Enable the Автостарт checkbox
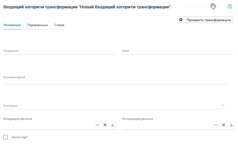The width and height of the screenshot is (238, 155). pos(5,137)
